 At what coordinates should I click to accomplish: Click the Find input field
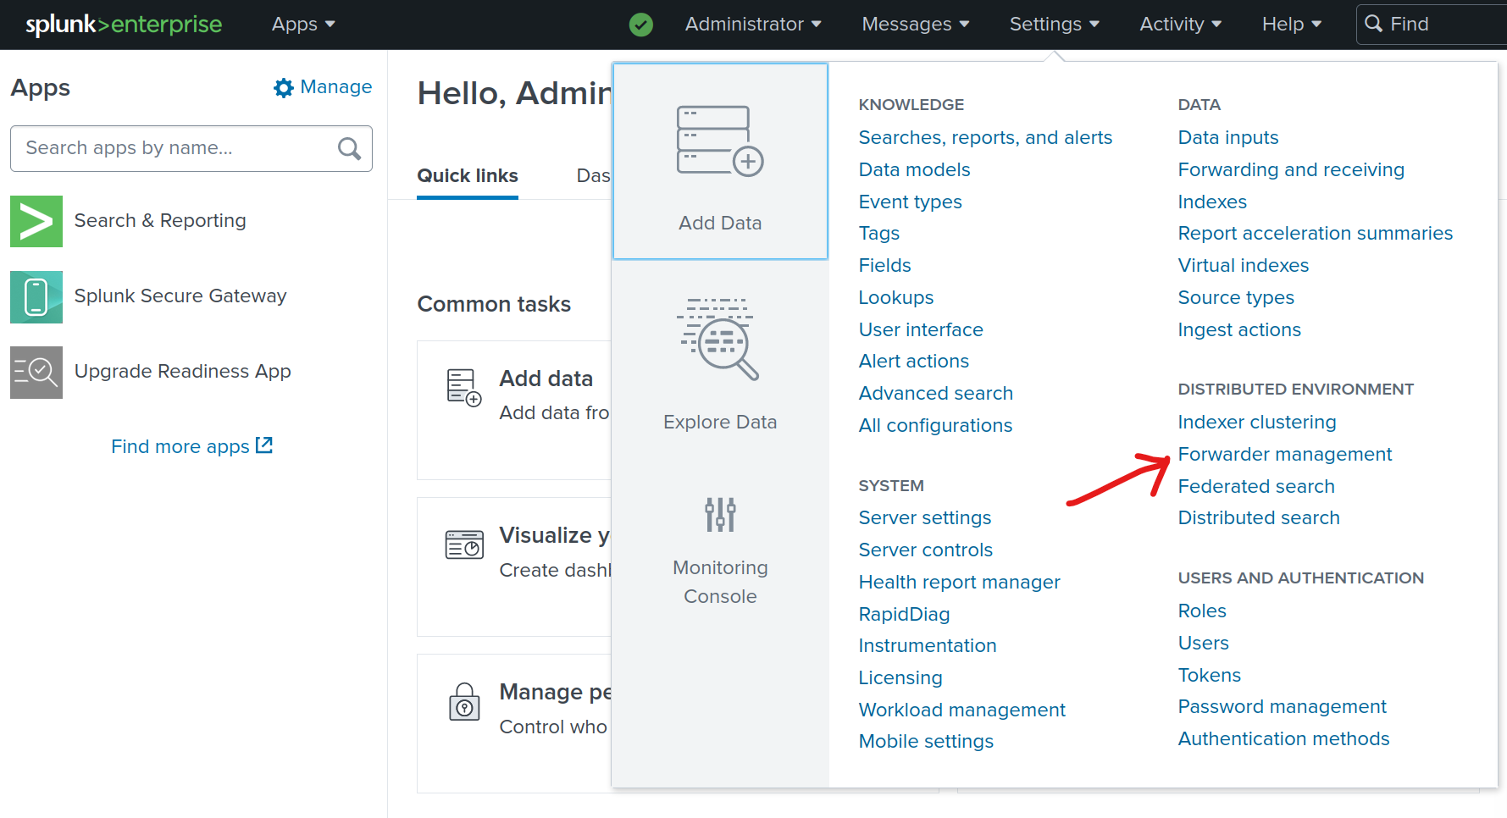(1432, 24)
